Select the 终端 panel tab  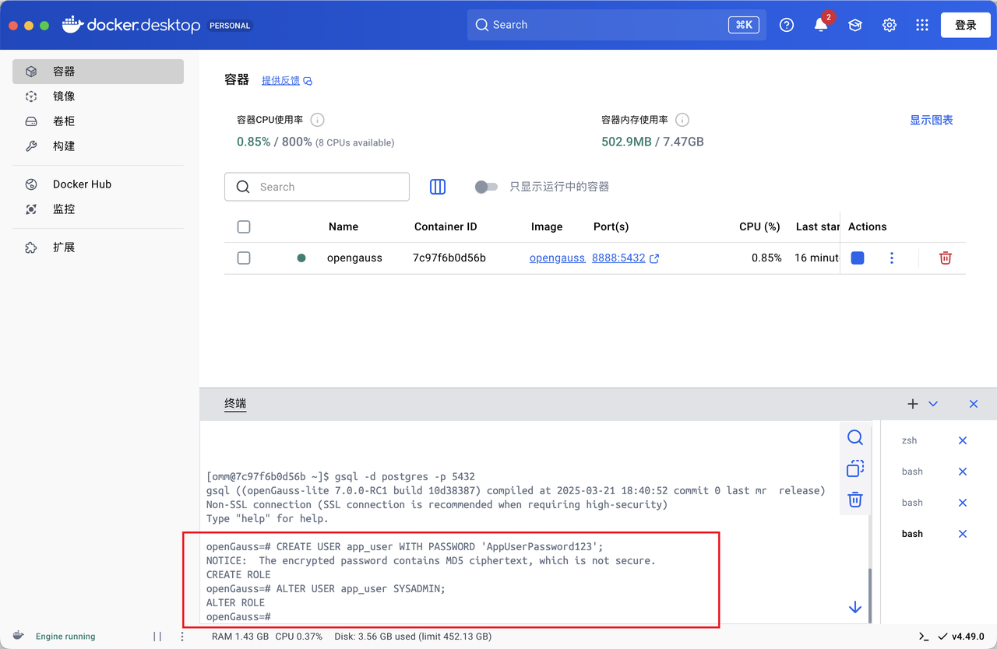(x=234, y=403)
